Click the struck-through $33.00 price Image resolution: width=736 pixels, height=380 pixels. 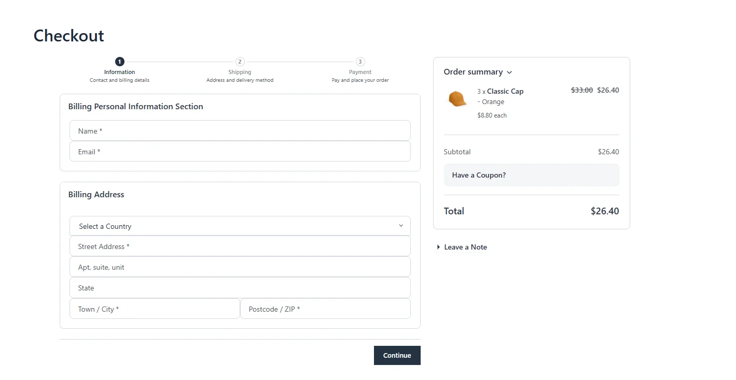582,90
